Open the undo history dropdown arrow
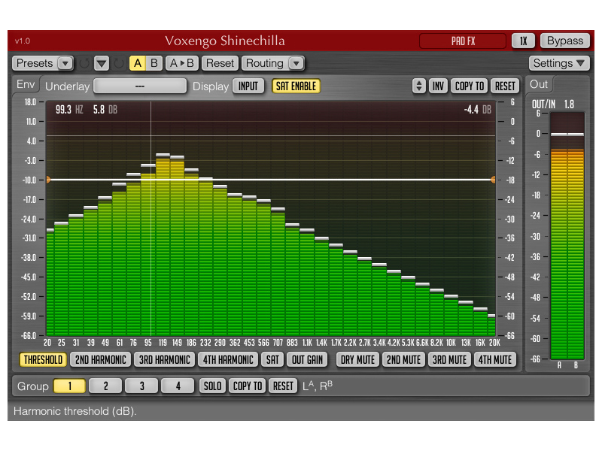 click(102, 63)
